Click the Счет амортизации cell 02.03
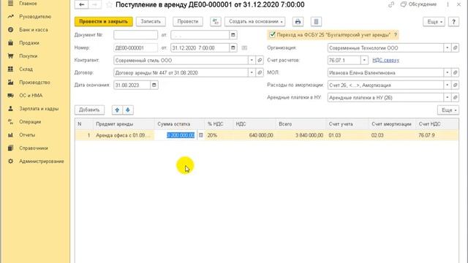The width and height of the screenshot is (468, 263). tap(392, 135)
